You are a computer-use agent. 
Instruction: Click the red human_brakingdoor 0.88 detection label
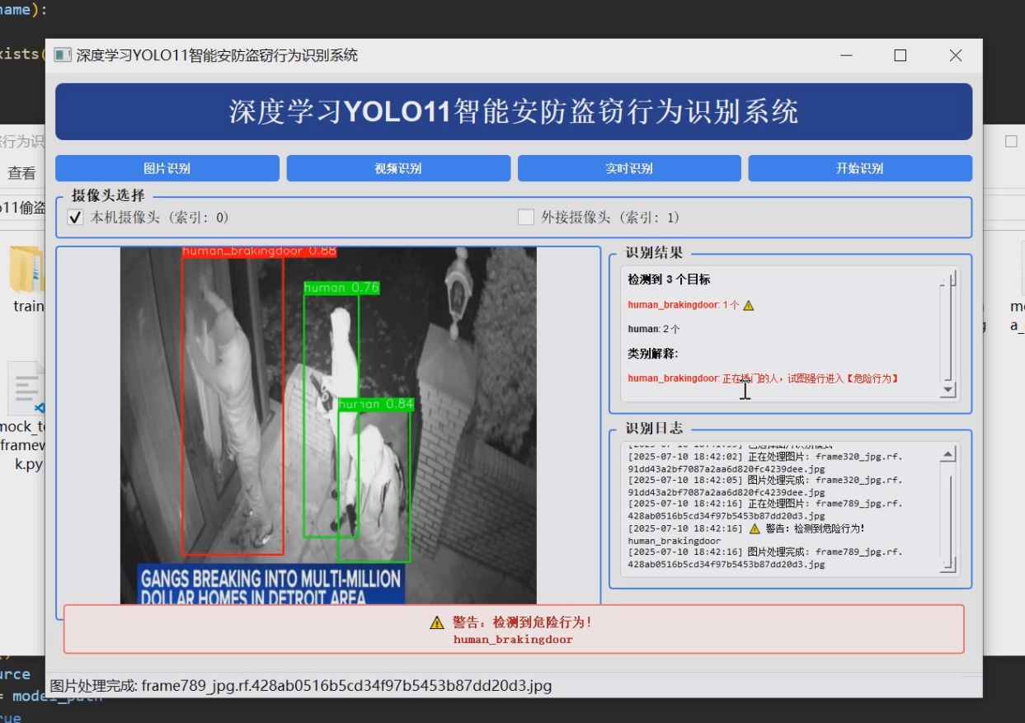[x=259, y=251]
